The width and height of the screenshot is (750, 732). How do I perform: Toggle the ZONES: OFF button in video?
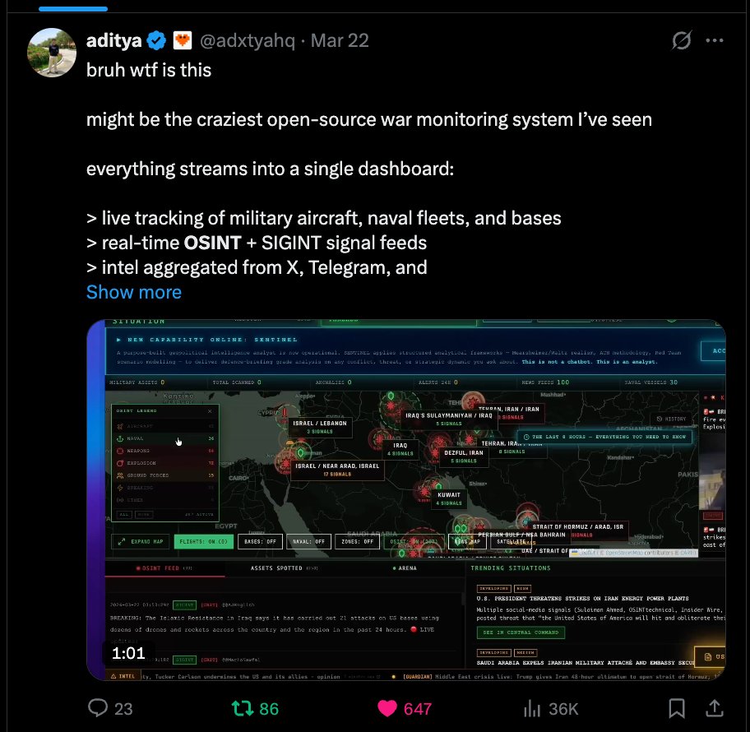357,541
